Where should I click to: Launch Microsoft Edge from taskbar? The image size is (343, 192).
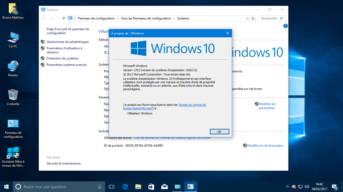coord(125,187)
